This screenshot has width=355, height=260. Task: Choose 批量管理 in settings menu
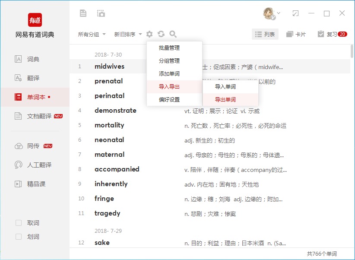point(169,48)
